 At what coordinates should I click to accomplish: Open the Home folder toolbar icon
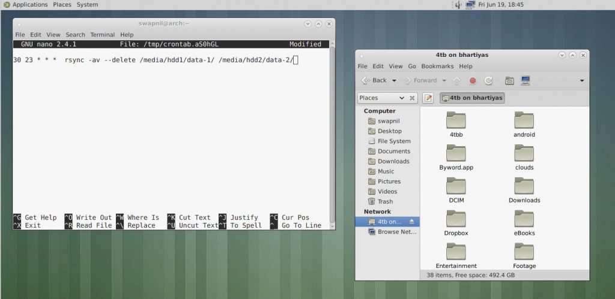pyautogui.click(x=509, y=80)
